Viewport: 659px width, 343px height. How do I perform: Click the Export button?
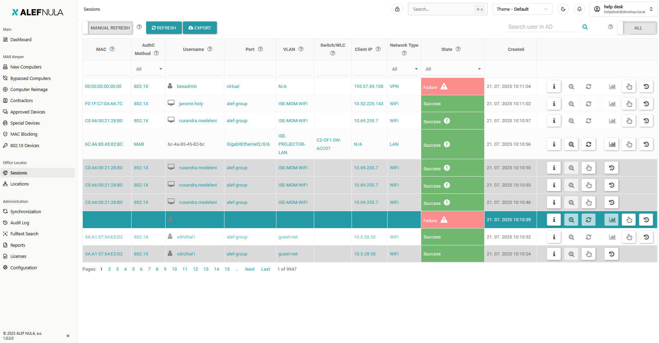pyautogui.click(x=200, y=28)
